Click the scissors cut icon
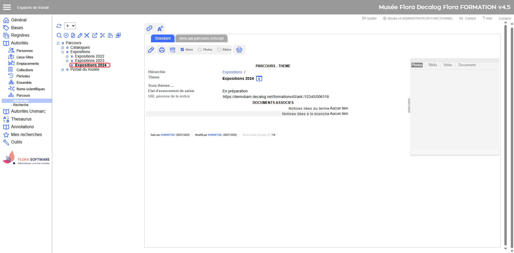This screenshot has width=514, height=253. click(103, 35)
